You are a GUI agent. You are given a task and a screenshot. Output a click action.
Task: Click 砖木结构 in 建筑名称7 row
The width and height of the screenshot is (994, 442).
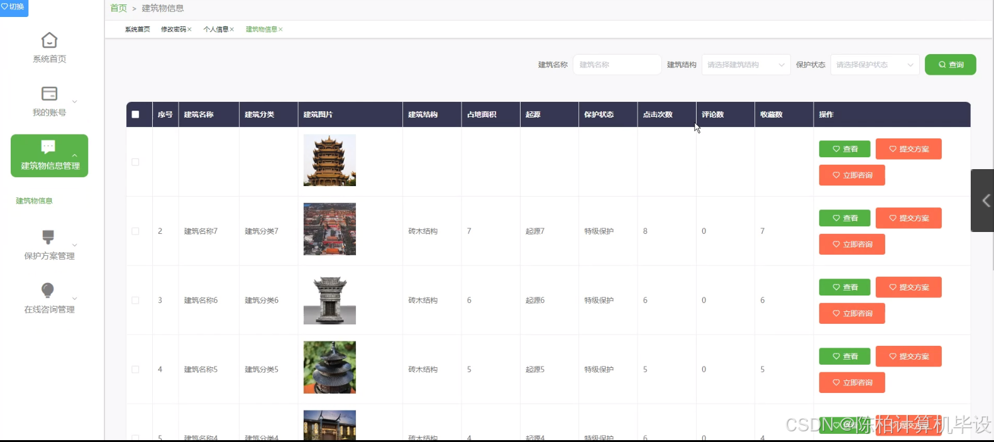click(422, 231)
